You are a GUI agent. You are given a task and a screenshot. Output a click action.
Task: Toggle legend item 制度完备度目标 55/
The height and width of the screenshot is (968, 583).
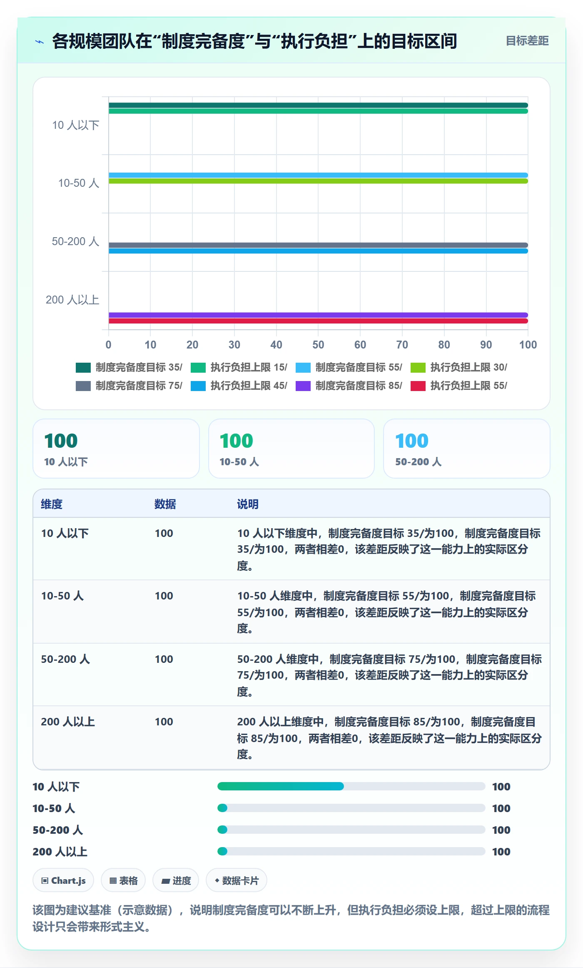349,367
